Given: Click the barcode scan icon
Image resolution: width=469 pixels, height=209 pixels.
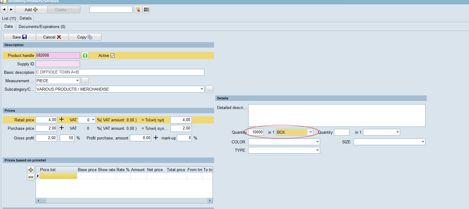Looking at the screenshot, I should point(146,10).
